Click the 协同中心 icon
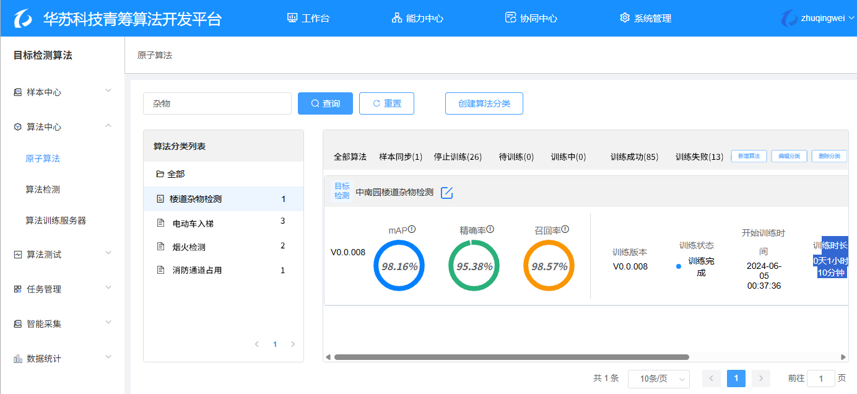 point(511,18)
